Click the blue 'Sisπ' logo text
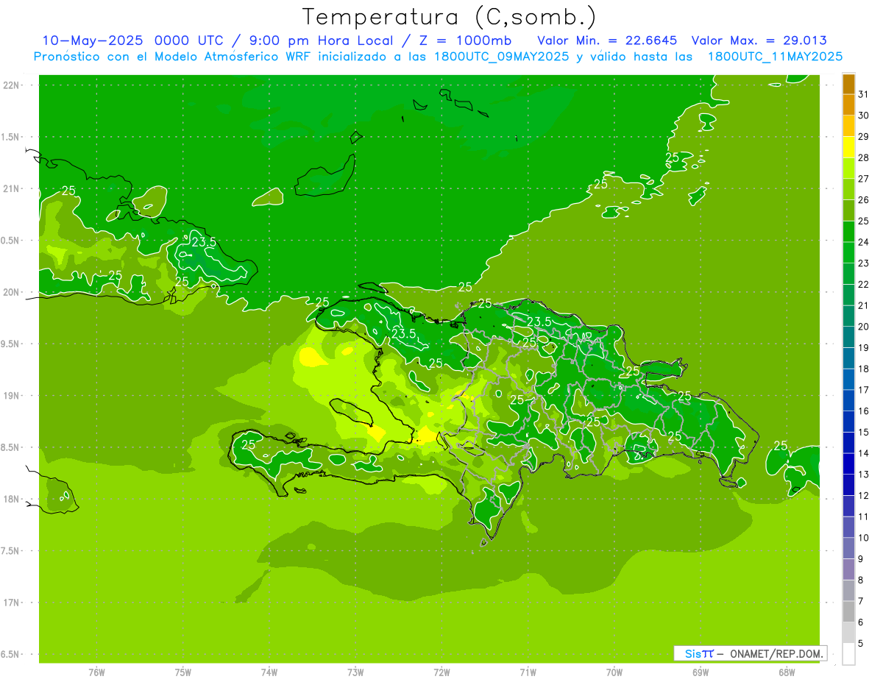This screenshot has height=682, width=883. point(698,653)
